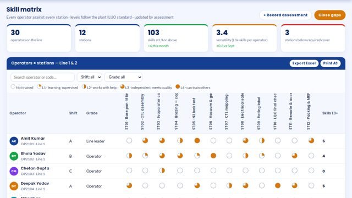Select Deepak Yadav's ST08 Electrical skill
This screenshot has width=352, height=198.
(x=245, y=186)
